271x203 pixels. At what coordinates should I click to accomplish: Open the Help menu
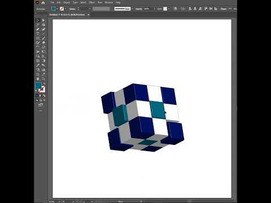[x=118, y=2]
